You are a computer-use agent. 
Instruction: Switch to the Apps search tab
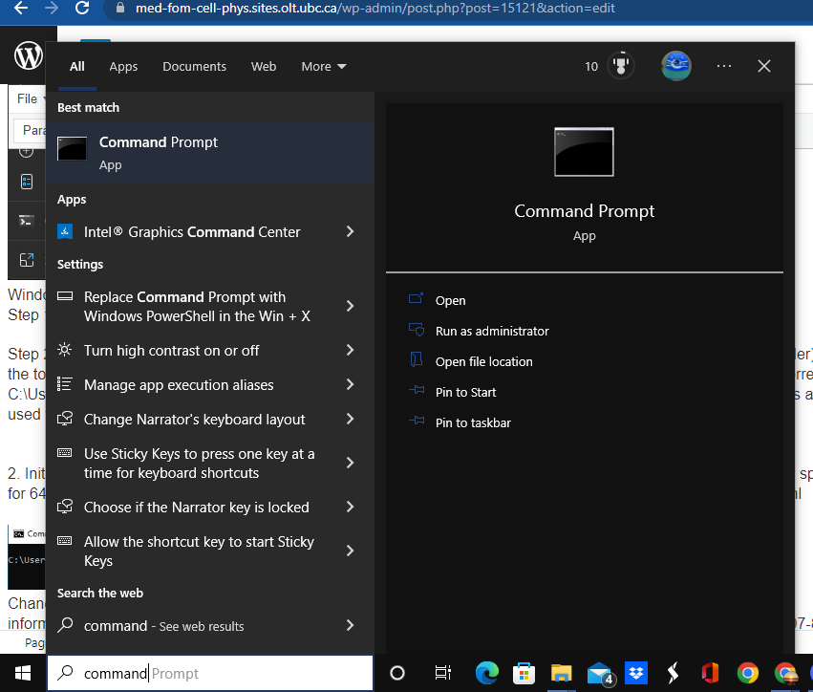coord(123,67)
